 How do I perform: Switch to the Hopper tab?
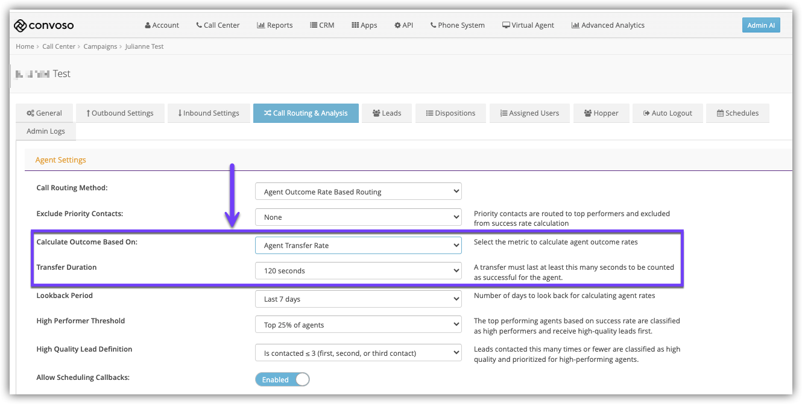click(x=601, y=113)
